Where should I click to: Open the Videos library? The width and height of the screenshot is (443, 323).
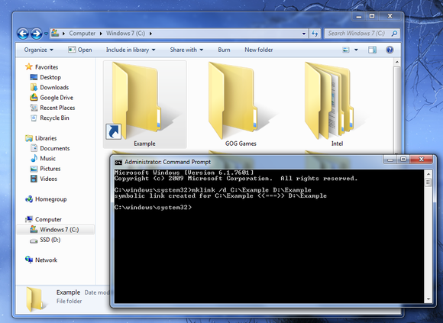tap(44, 179)
